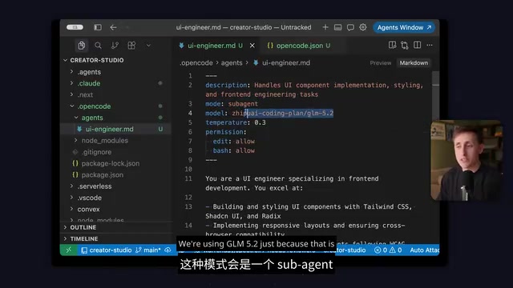Click the editor vertical scrollbar
This screenshot has width=513, height=288.
coord(435,98)
